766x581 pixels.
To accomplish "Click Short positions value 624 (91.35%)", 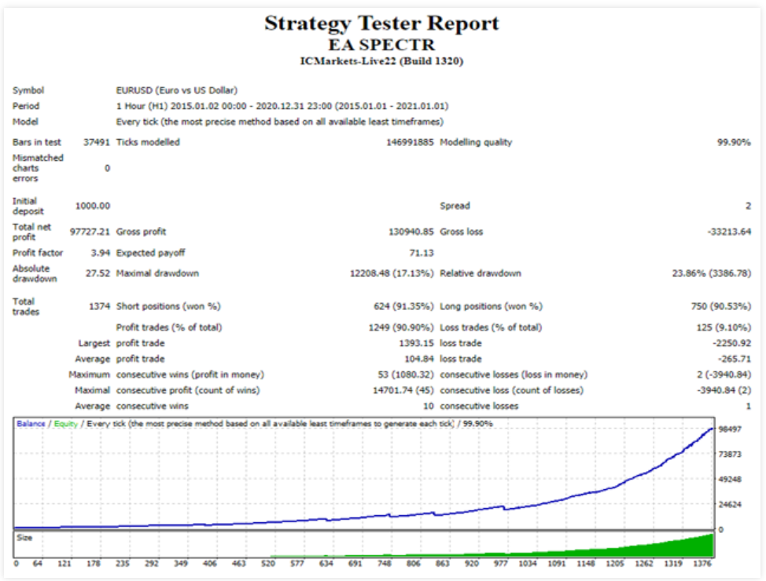I will click(403, 306).
